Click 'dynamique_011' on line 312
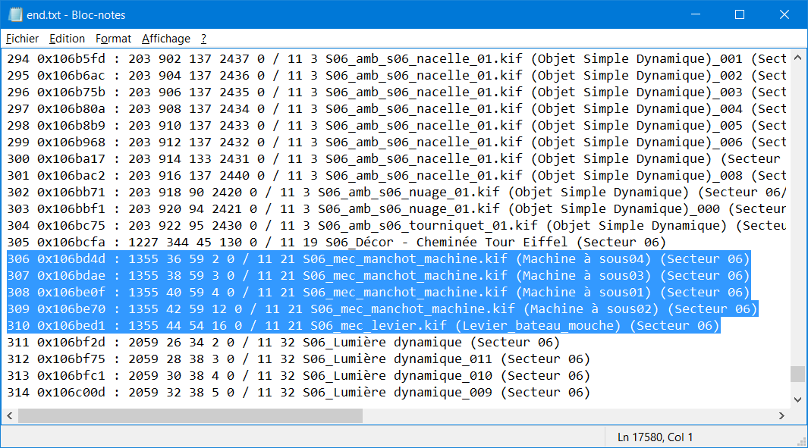This screenshot has width=808, height=448. point(442,359)
